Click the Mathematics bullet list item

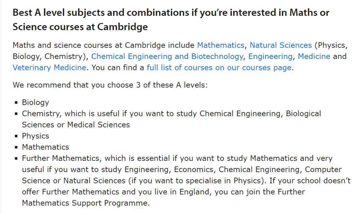click(46, 147)
